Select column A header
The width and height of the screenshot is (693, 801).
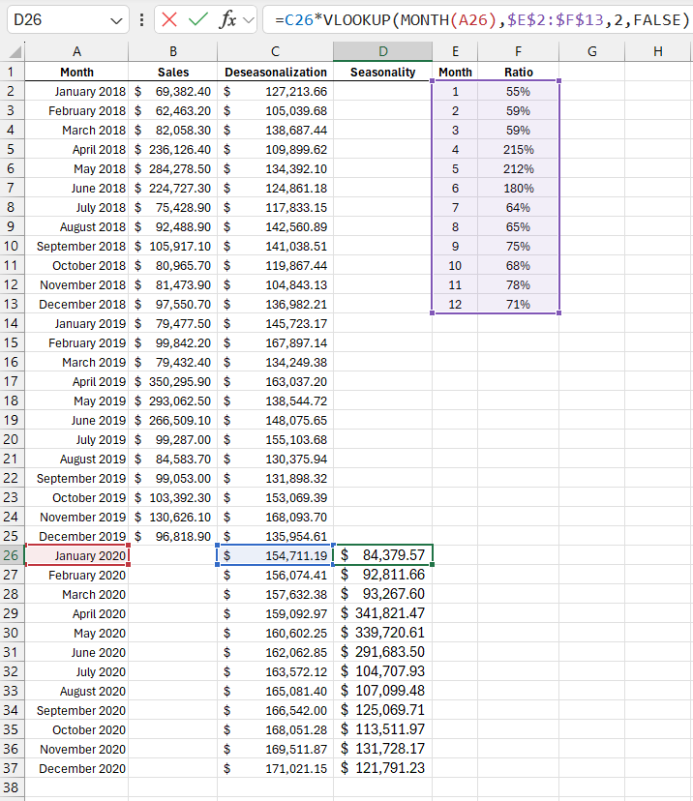(x=76, y=51)
